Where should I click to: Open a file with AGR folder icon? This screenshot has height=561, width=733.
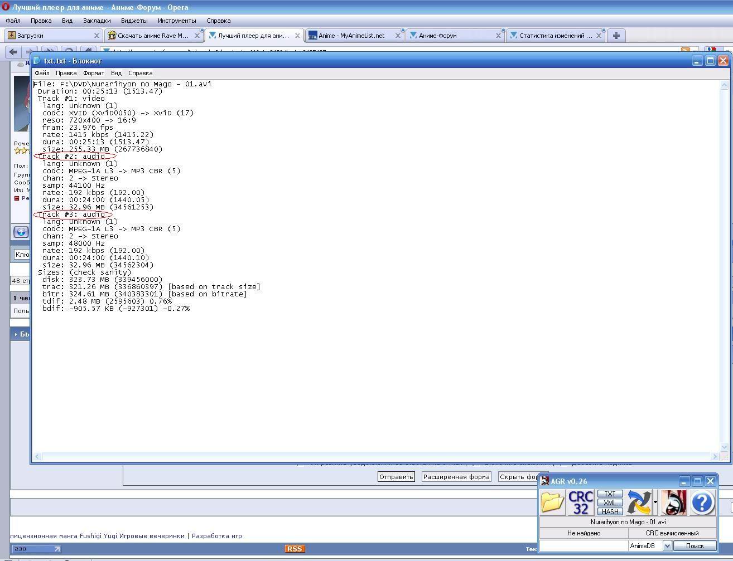coord(552,503)
